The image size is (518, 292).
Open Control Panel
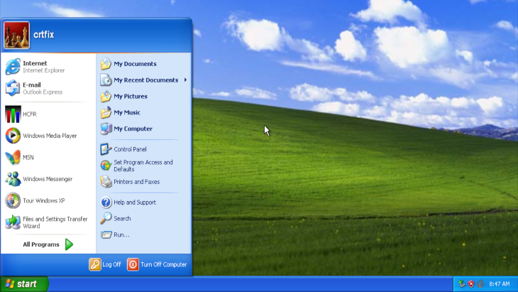click(129, 149)
